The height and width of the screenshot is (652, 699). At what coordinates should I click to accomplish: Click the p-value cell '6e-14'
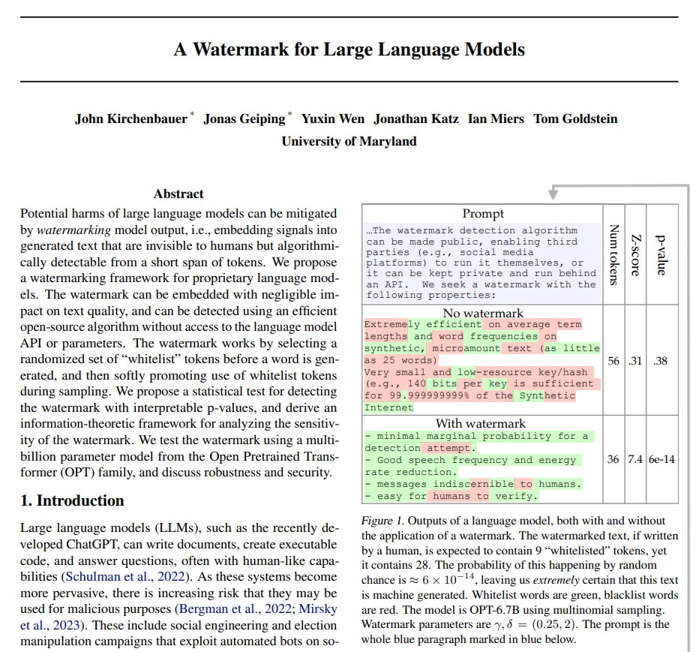tap(662, 459)
